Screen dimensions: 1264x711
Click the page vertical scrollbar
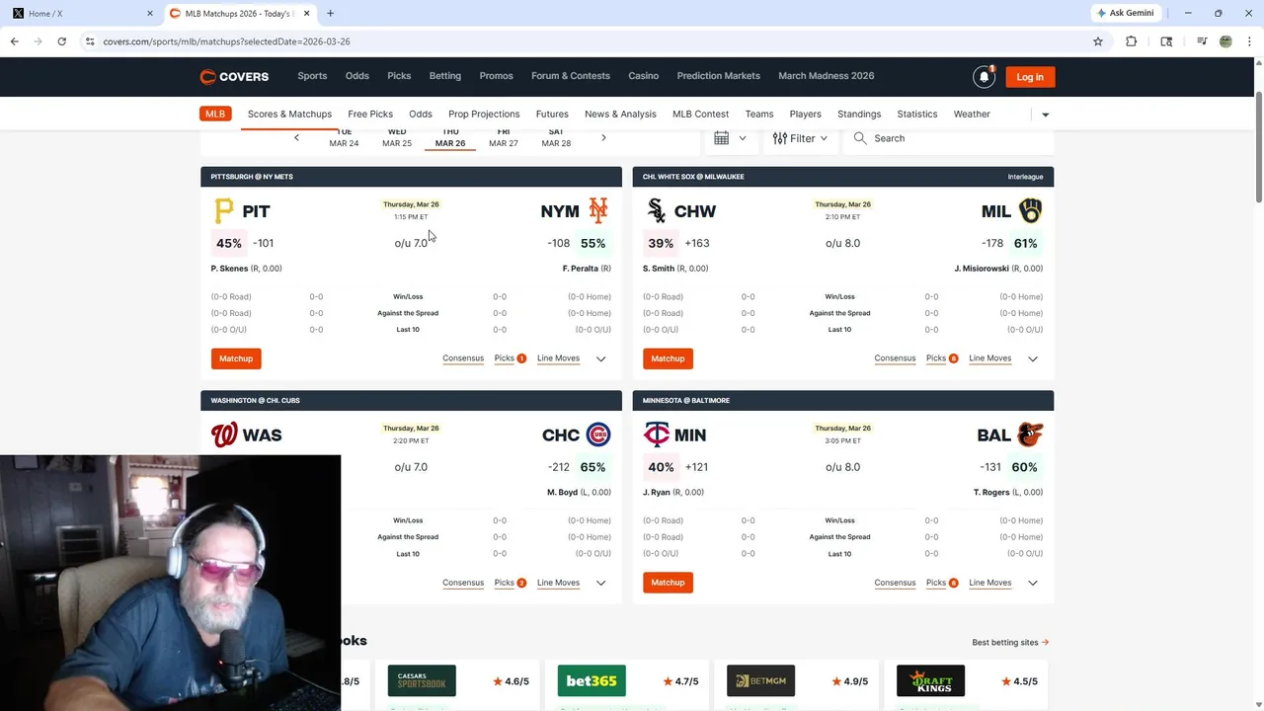(1258, 148)
